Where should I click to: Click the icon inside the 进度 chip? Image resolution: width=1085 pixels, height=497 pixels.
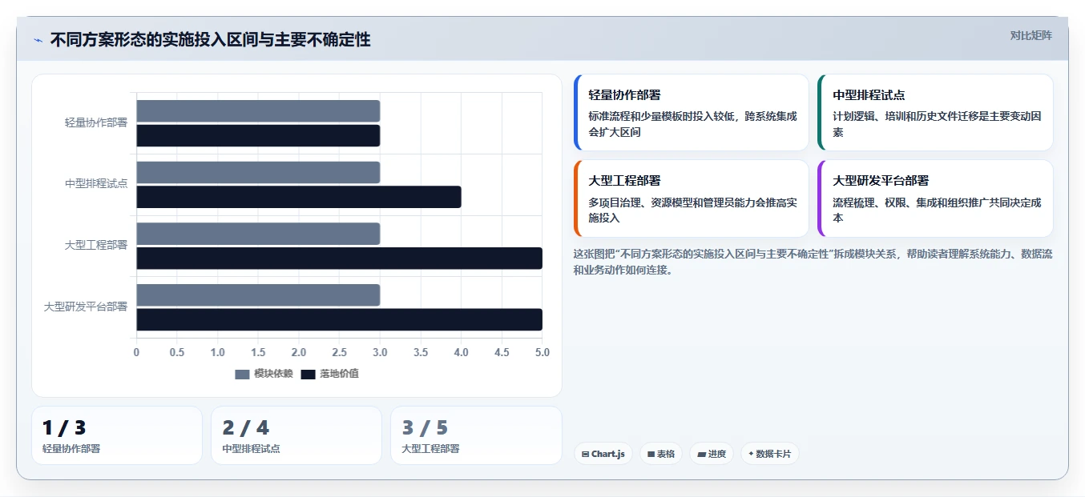tap(701, 454)
